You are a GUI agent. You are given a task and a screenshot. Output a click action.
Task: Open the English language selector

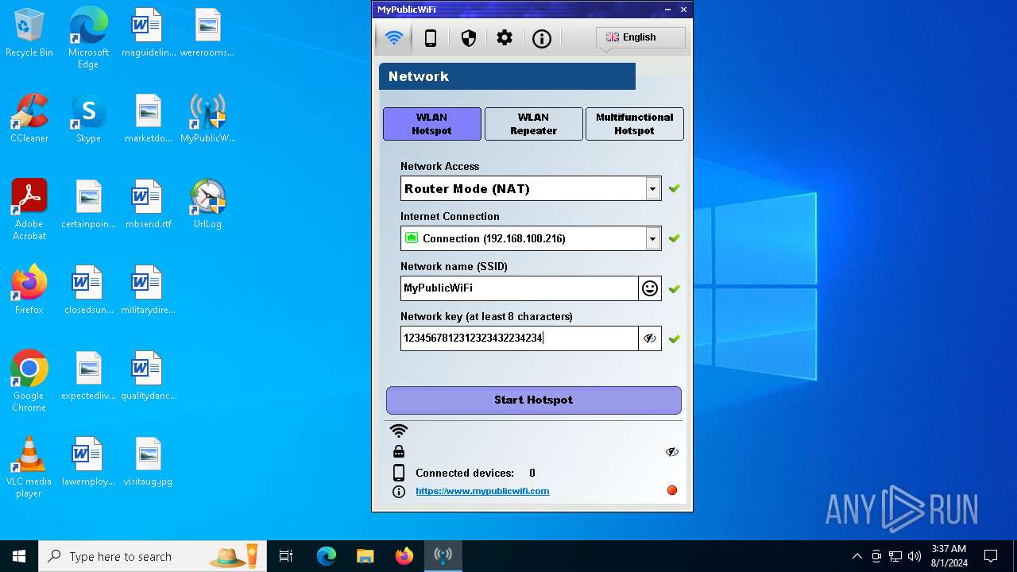pos(640,37)
